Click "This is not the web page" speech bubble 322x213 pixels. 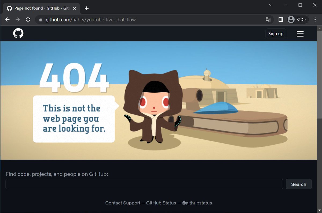[x=76, y=119]
